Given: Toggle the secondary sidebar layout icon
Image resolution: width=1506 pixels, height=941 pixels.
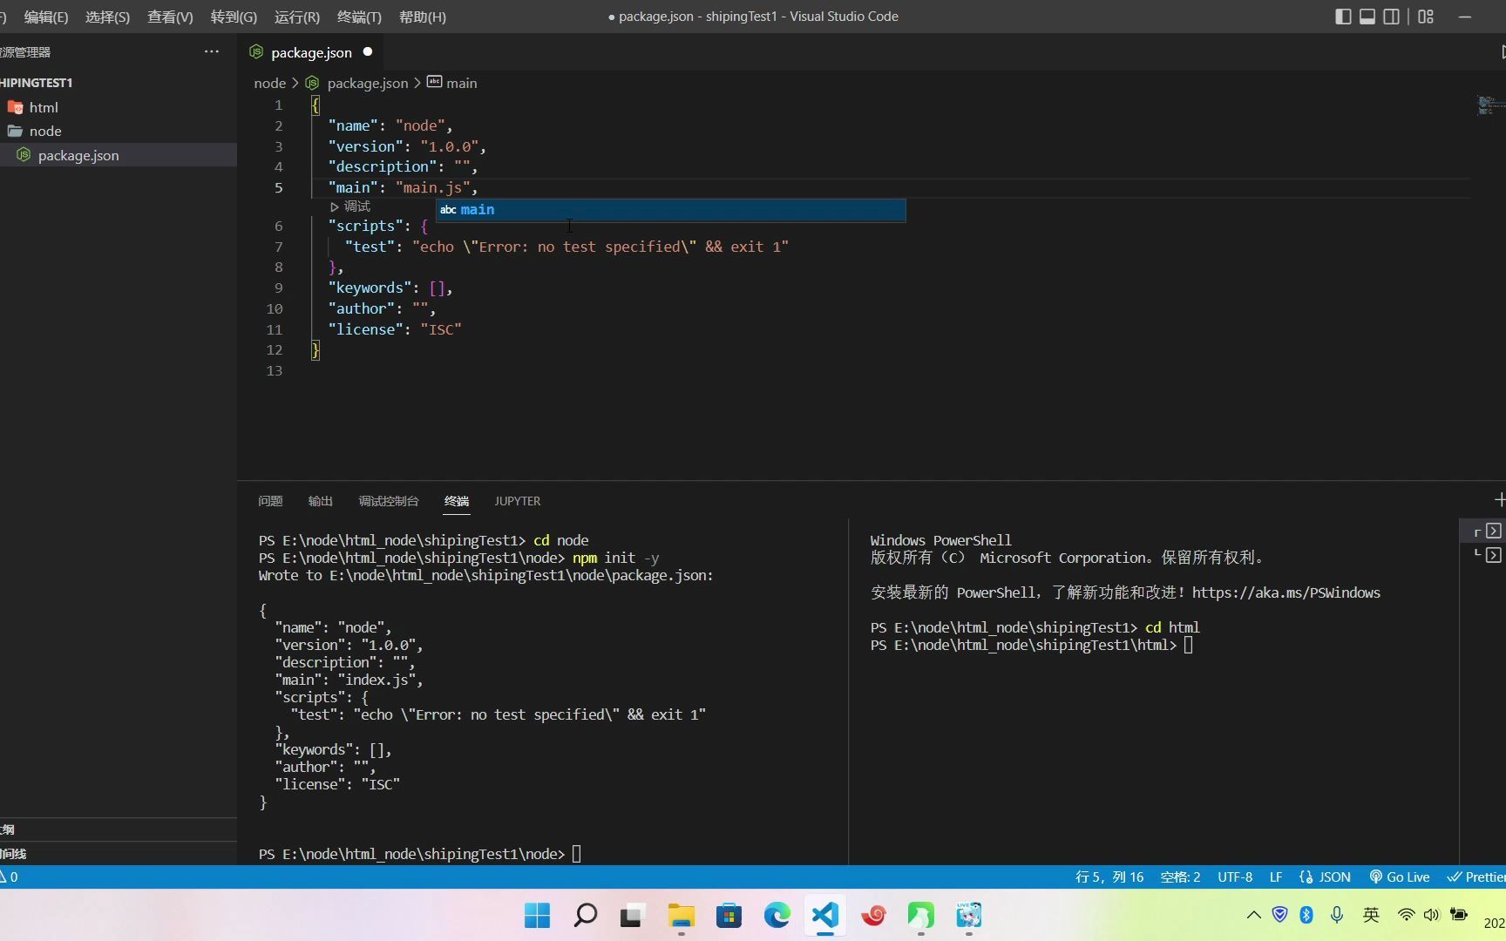Looking at the screenshot, I should coord(1392,17).
